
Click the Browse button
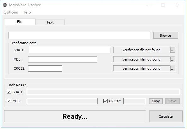(166, 35)
